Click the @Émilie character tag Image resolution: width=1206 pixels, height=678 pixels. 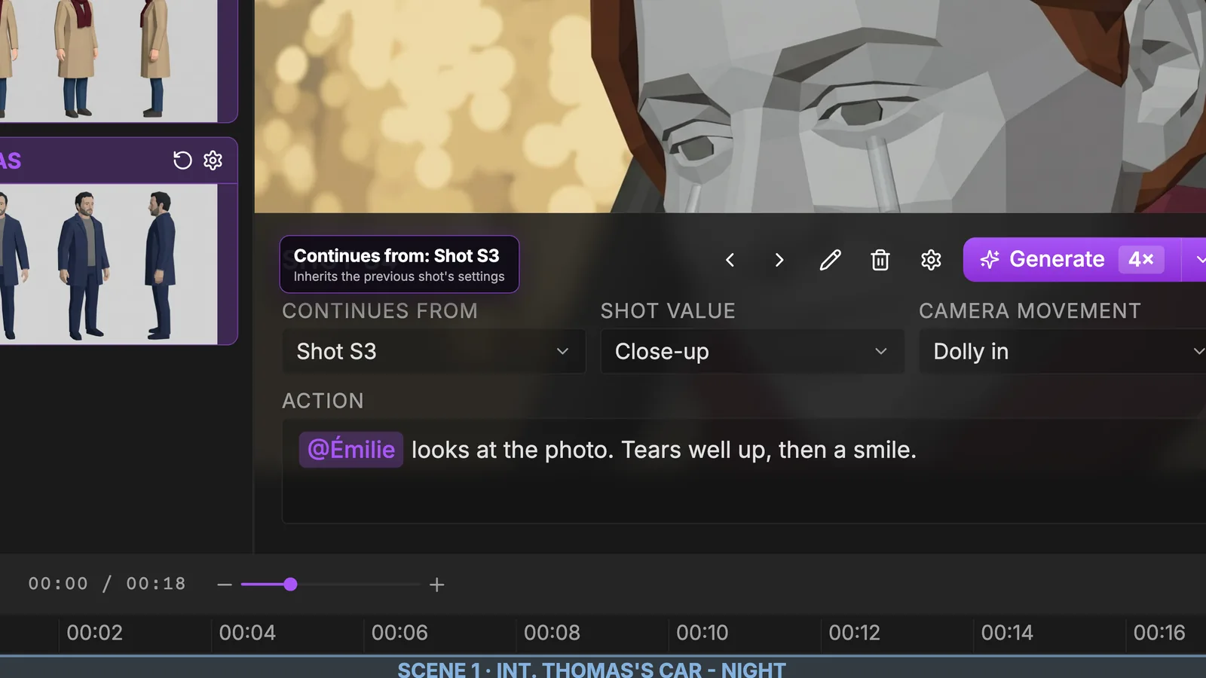pos(351,450)
